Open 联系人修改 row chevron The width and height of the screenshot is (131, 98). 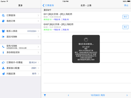pos(38,31)
